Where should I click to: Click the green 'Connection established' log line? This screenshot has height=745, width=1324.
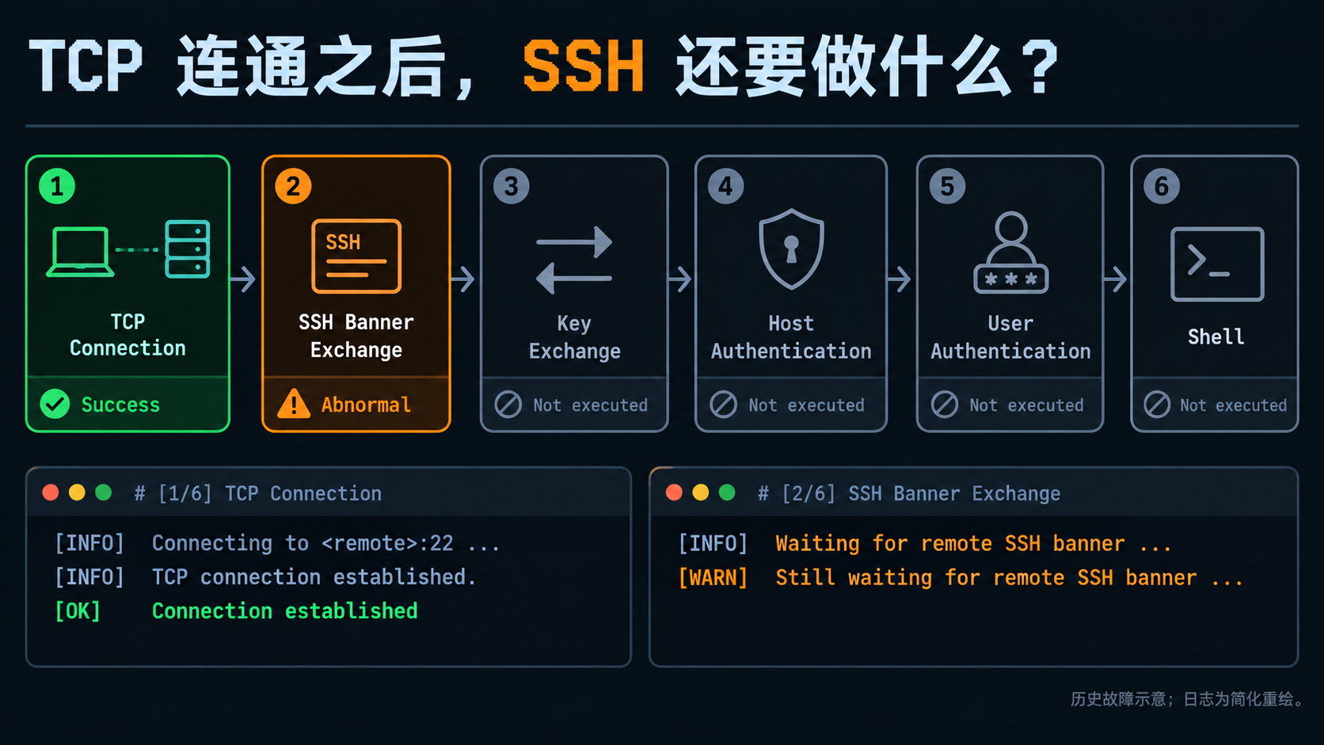tap(285, 611)
